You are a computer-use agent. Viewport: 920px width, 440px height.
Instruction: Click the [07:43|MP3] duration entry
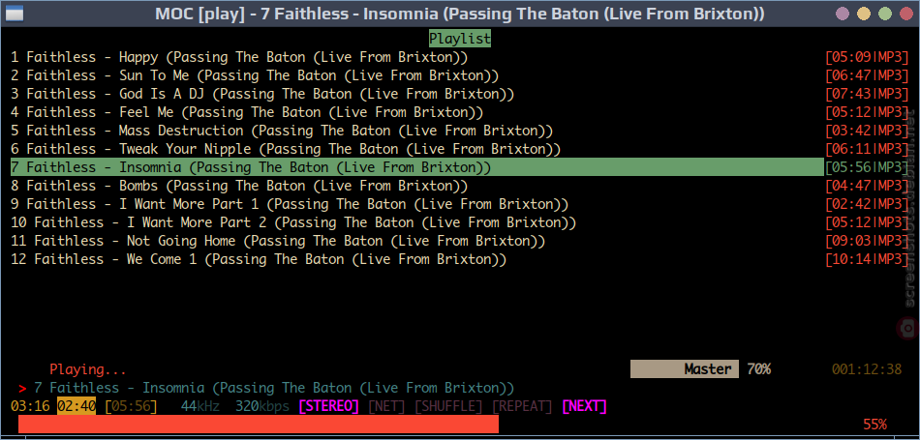[867, 94]
